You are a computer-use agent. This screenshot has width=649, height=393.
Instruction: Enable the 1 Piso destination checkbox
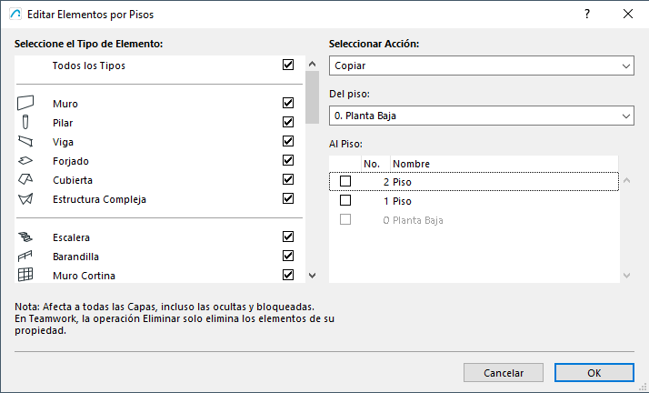click(x=345, y=200)
